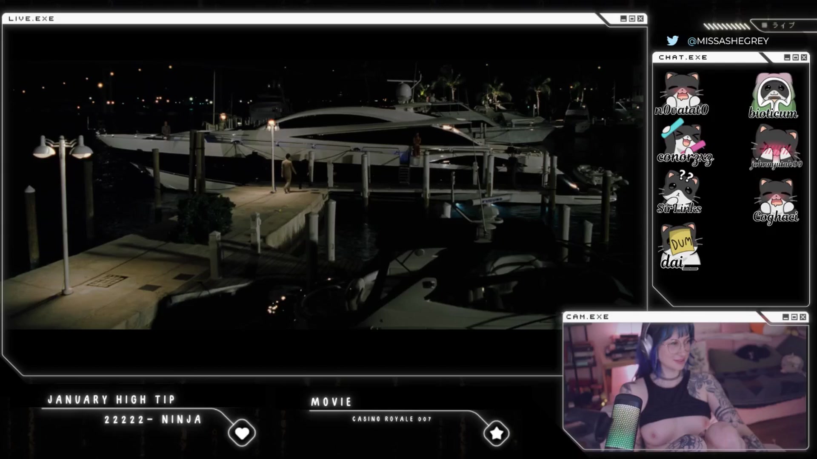Screen dimensions: 817x459
Task: Click the 22222- NINJA tip text
Action: click(x=153, y=420)
